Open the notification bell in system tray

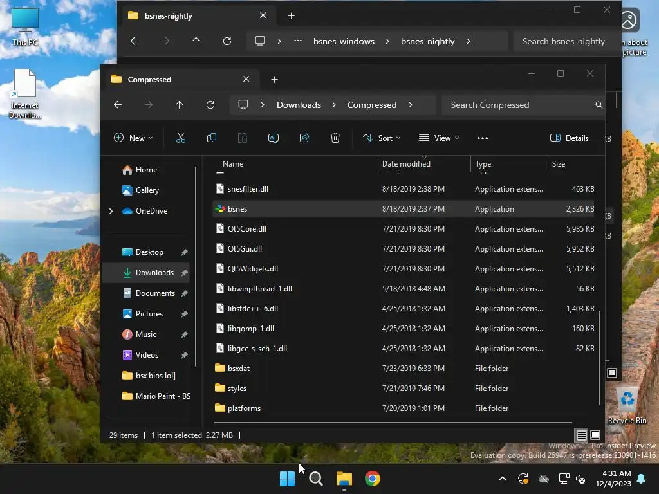[642, 479]
